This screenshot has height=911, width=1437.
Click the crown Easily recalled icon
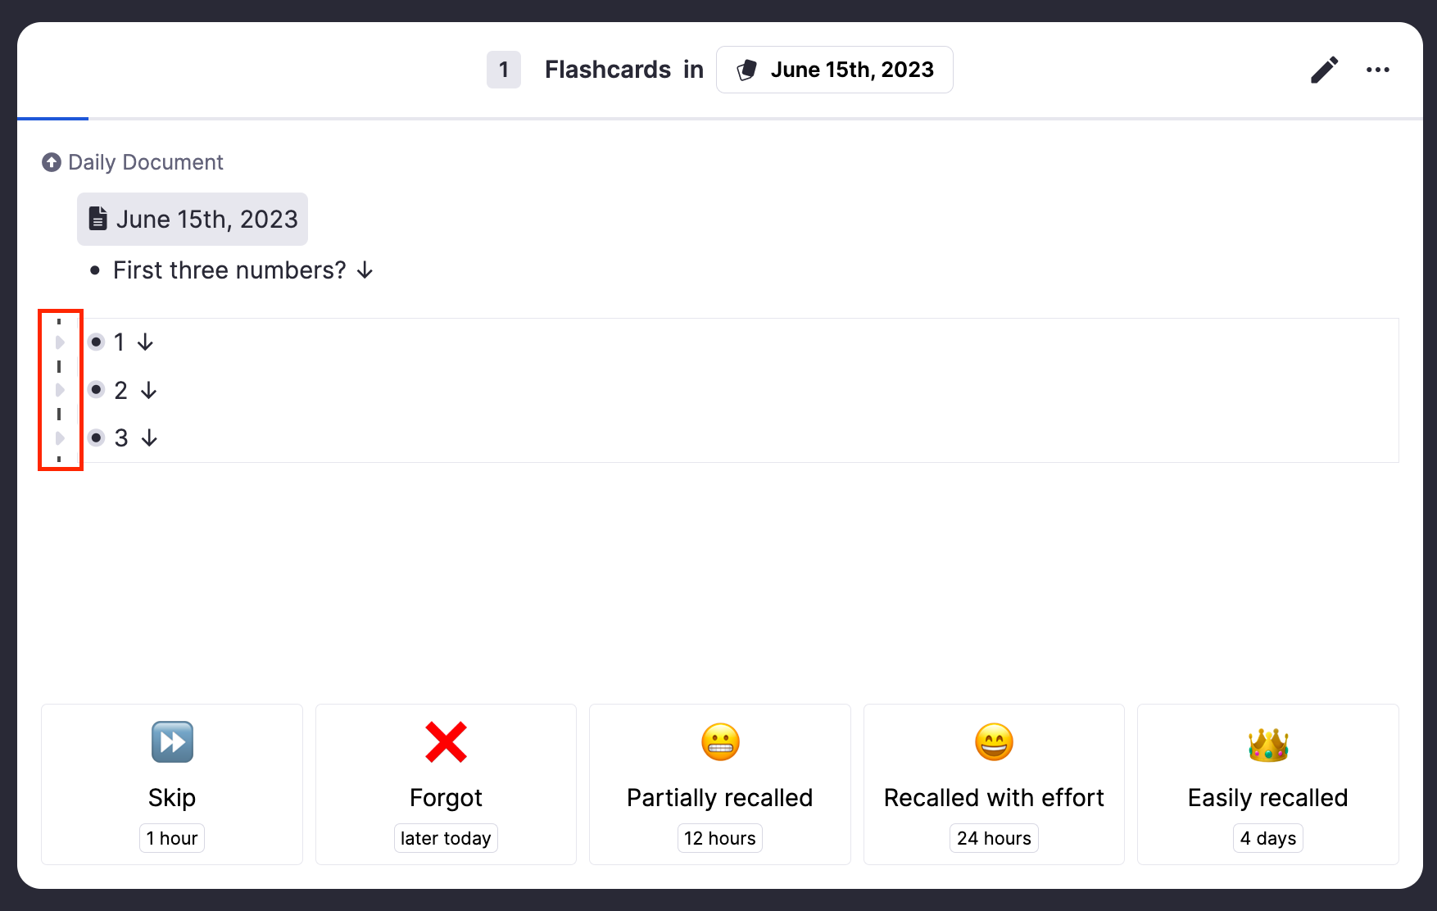coord(1267,744)
